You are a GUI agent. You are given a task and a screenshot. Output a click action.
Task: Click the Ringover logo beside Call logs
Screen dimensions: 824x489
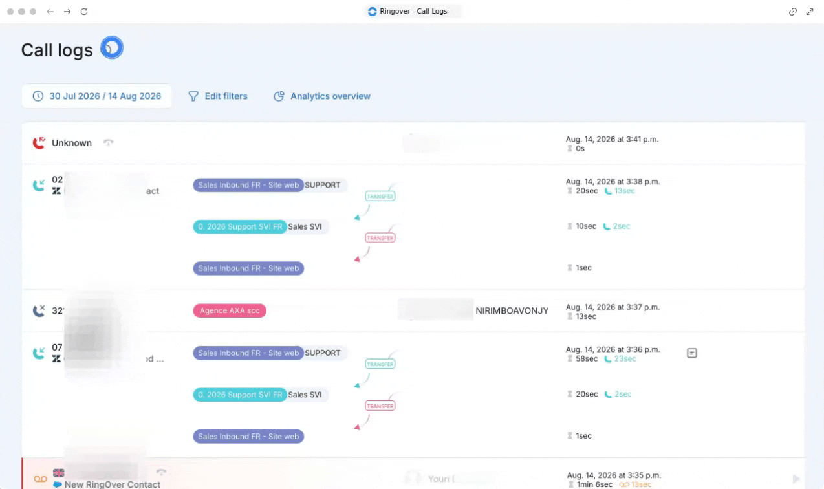(x=112, y=48)
